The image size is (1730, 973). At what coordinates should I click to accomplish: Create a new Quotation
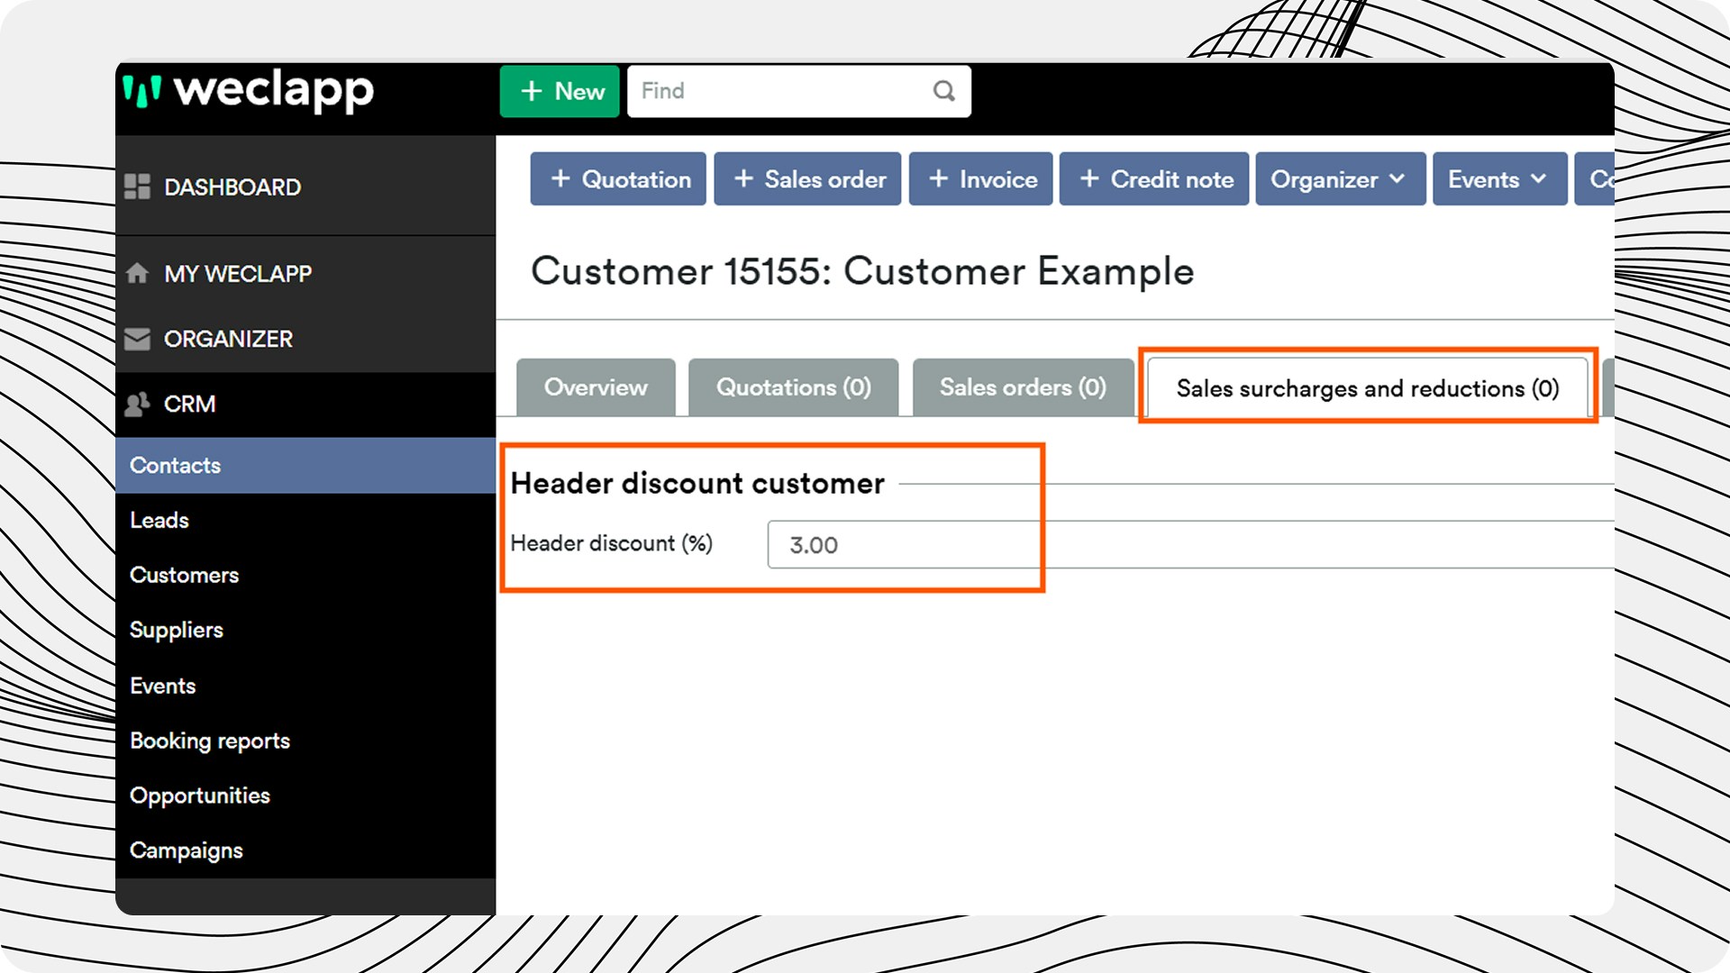coord(618,179)
